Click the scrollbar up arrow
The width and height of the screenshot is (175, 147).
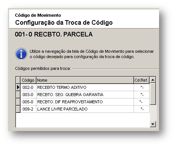(x=153, y=80)
